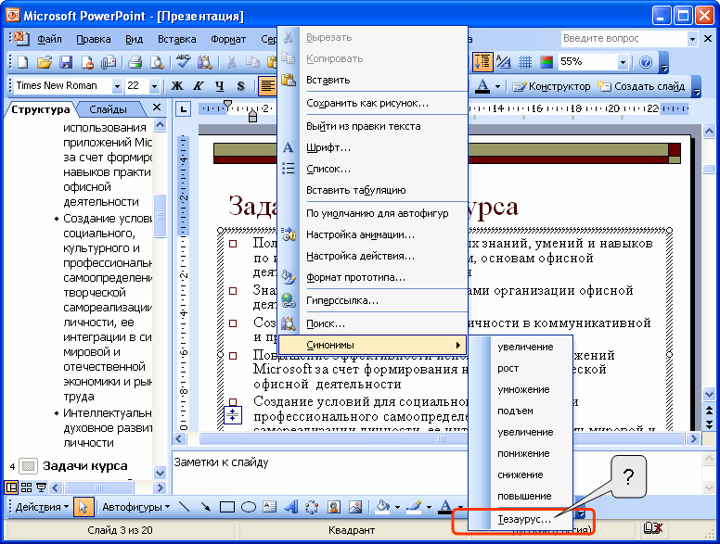
Task: Insert a Text Box from drawing toolbar
Action: click(x=270, y=507)
